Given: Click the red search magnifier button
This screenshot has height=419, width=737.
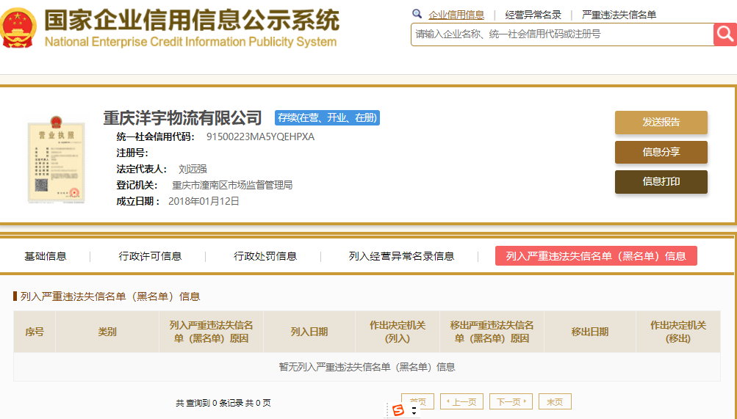Looking at the screenshot, I should [x=725, y=34].
